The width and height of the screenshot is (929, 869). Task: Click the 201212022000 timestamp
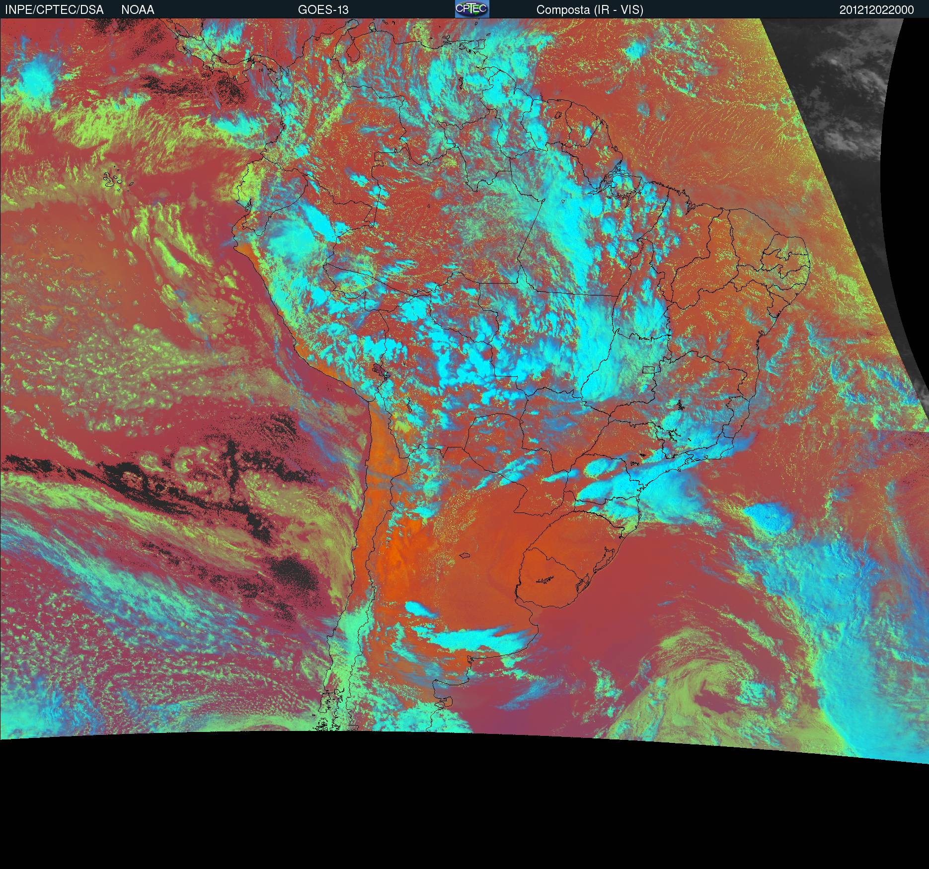coord(877,9)
